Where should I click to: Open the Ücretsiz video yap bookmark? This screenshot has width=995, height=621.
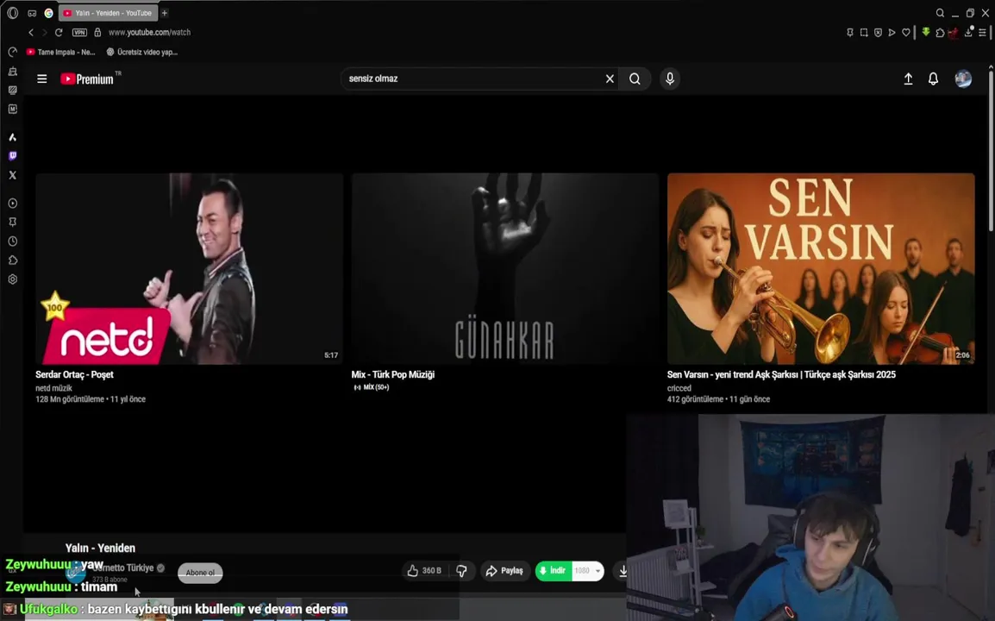[x=142, y=52]
